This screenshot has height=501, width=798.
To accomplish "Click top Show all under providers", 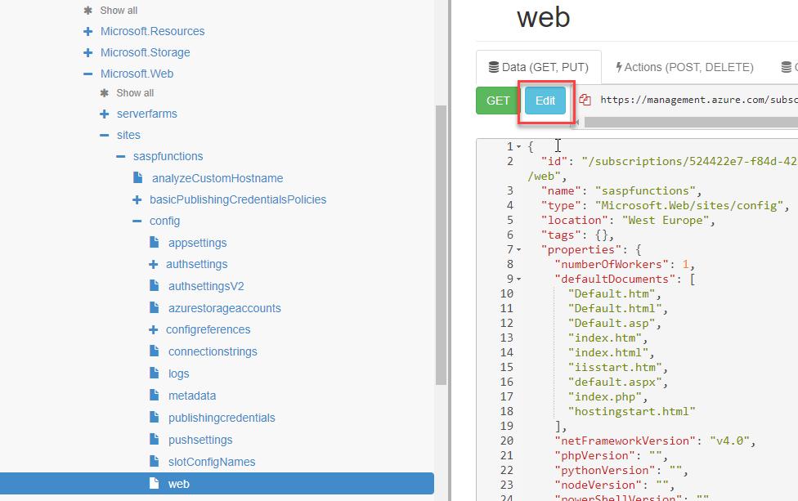I will [119, 10].
